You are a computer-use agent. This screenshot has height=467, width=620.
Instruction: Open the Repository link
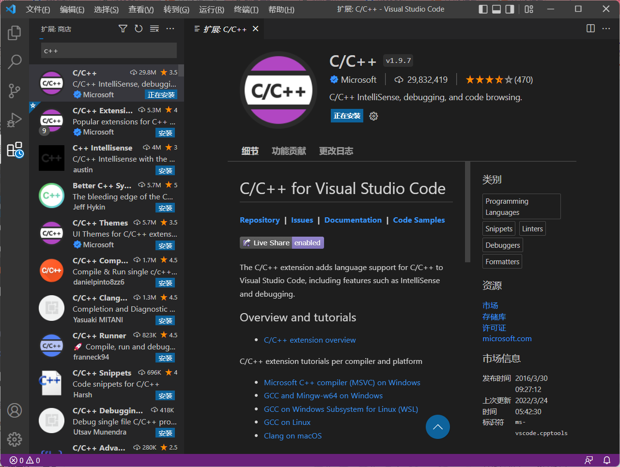point(260,220)
